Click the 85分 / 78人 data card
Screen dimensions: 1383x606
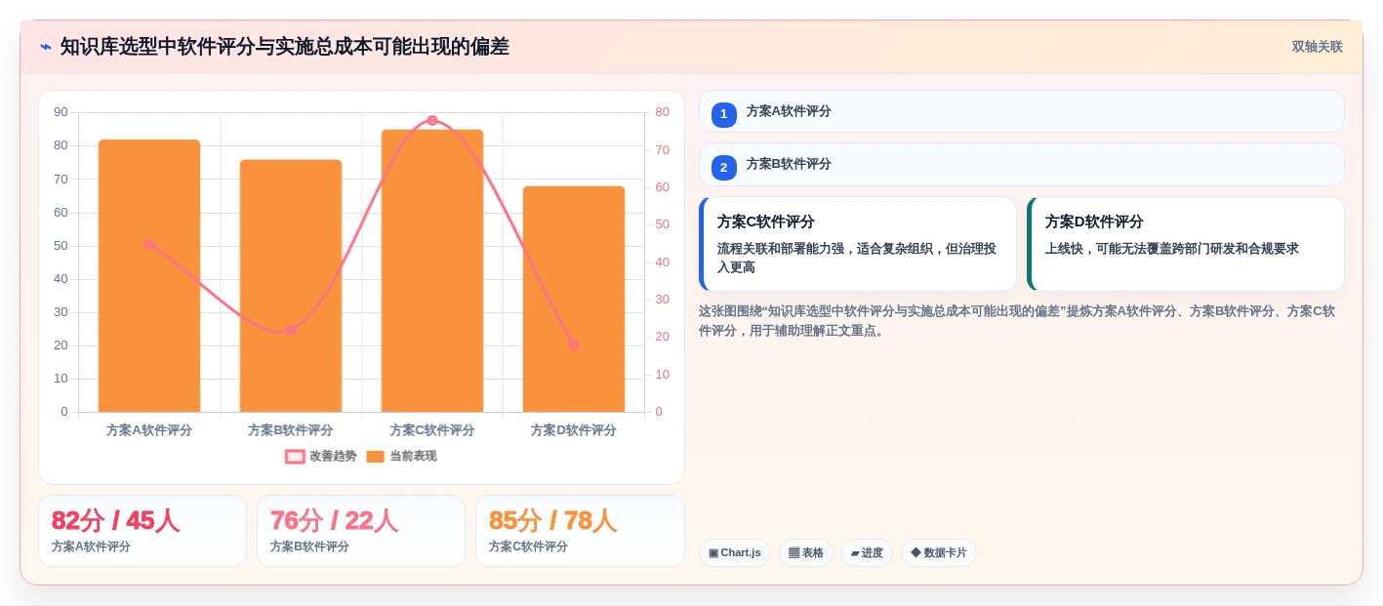coord(580,531)
